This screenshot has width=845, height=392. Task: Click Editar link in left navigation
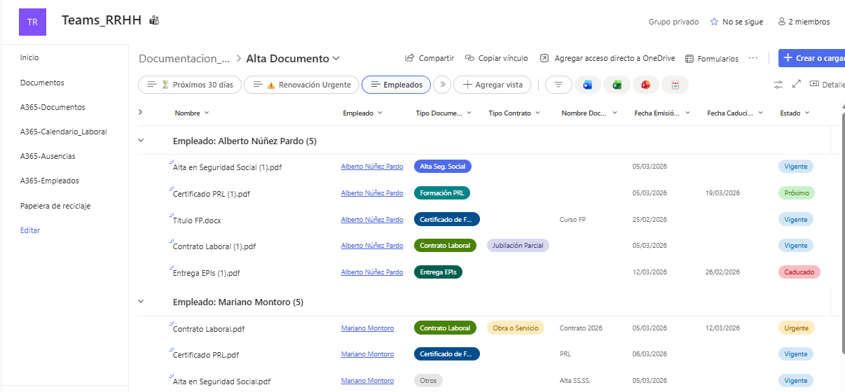[x=30, y=230]
